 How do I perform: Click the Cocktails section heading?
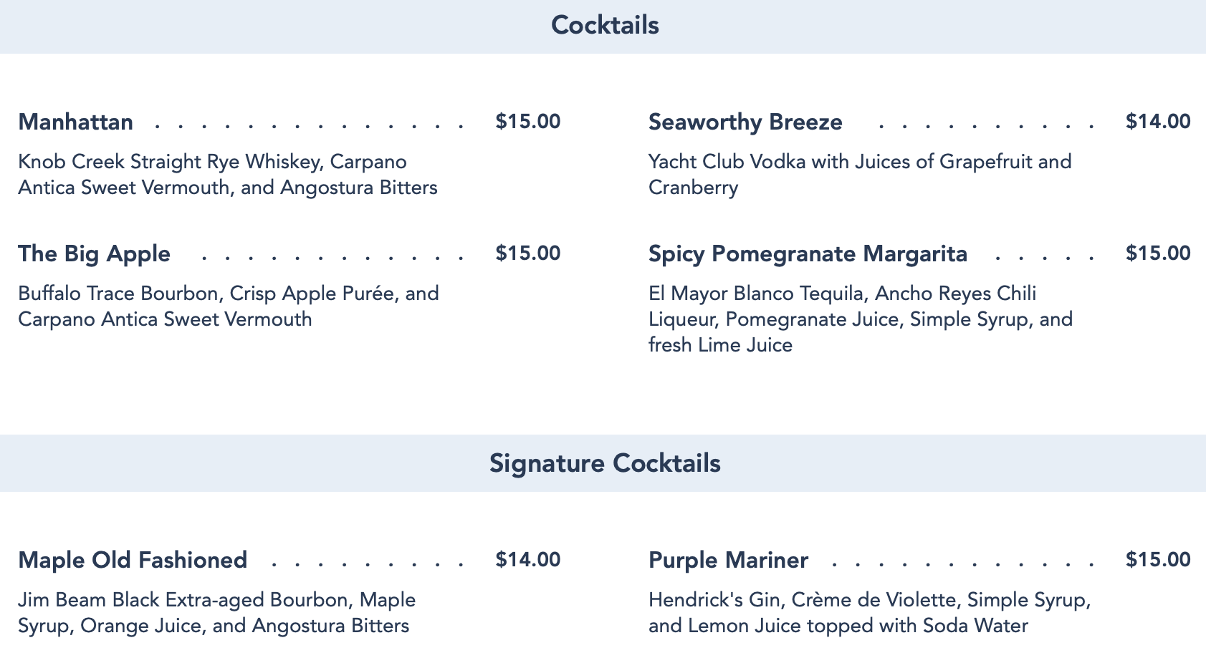click(605, 26)
